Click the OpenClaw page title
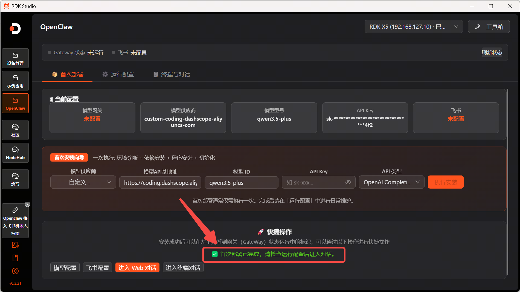The width and height of the screenshot is (520, 292). 56,27
